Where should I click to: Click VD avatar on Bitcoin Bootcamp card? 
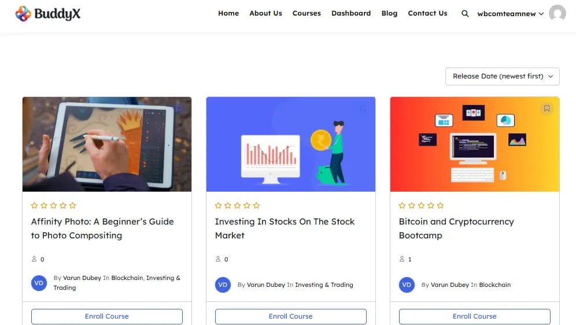[x=407, y=285]
